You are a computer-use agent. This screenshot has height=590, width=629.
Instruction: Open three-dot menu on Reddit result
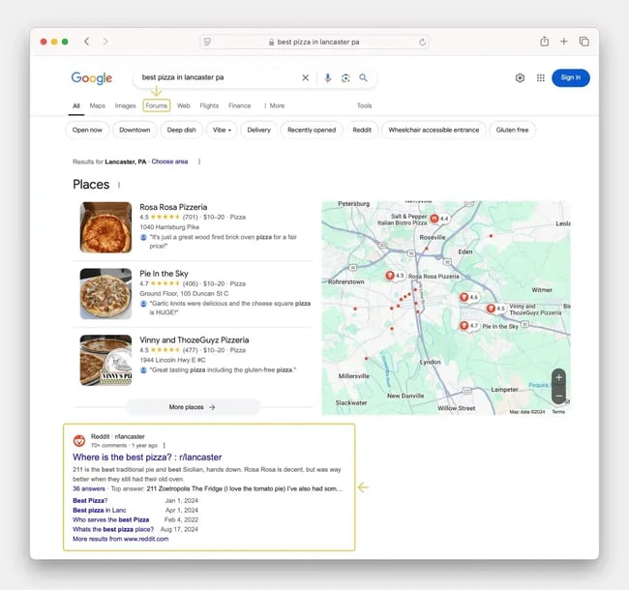click(x=165, y=445)
